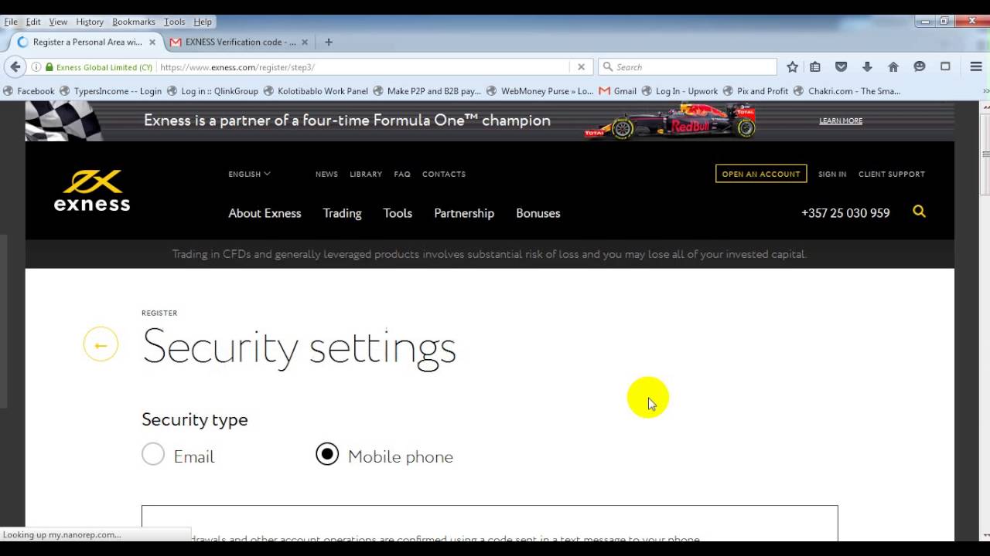This screenshot has height=556, width=990.
Task: Click the Exness logo
Action: 92,190
